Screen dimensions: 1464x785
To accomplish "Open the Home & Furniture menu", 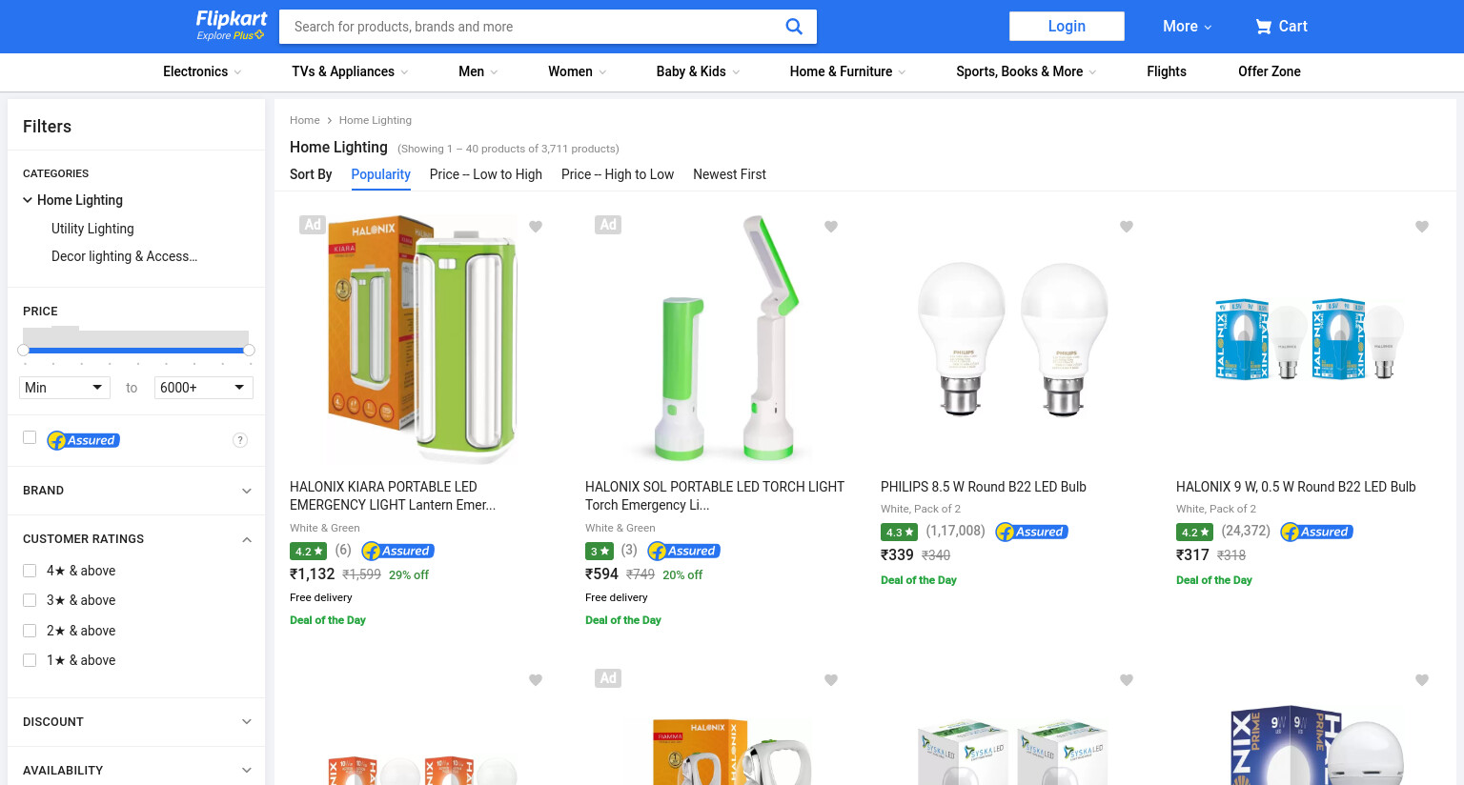I will (848, 71).
